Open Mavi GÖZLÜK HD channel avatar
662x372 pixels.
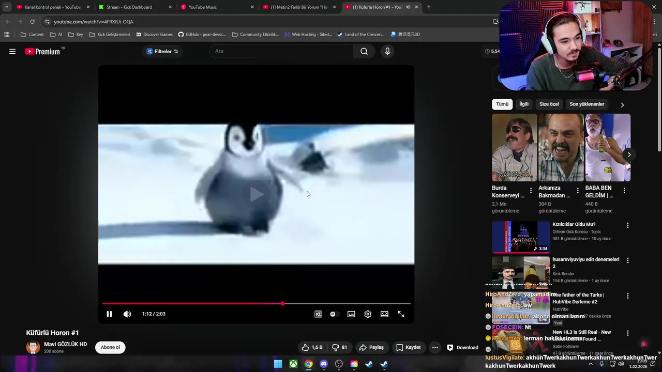[33, 347]
